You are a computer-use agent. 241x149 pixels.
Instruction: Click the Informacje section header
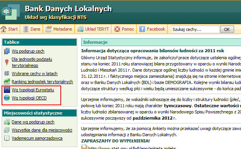coord(161,42)
